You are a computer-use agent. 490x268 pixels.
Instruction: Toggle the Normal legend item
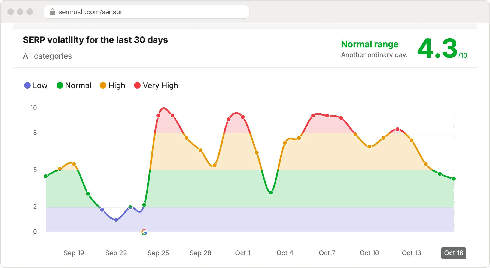(x=74, y=85)
